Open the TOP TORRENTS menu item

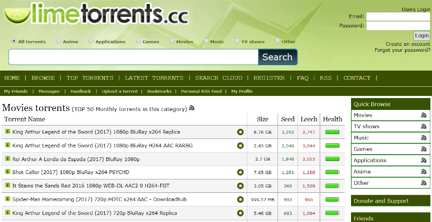point(90,78)
